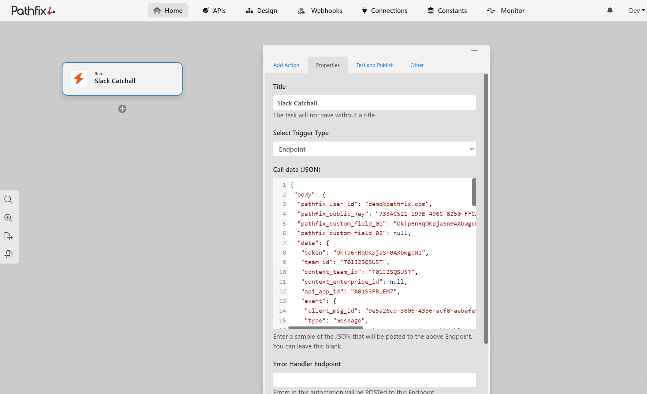Click the "pathfix_custom_field_02" JSON line

pyautogui.click(x=354, y=233)
